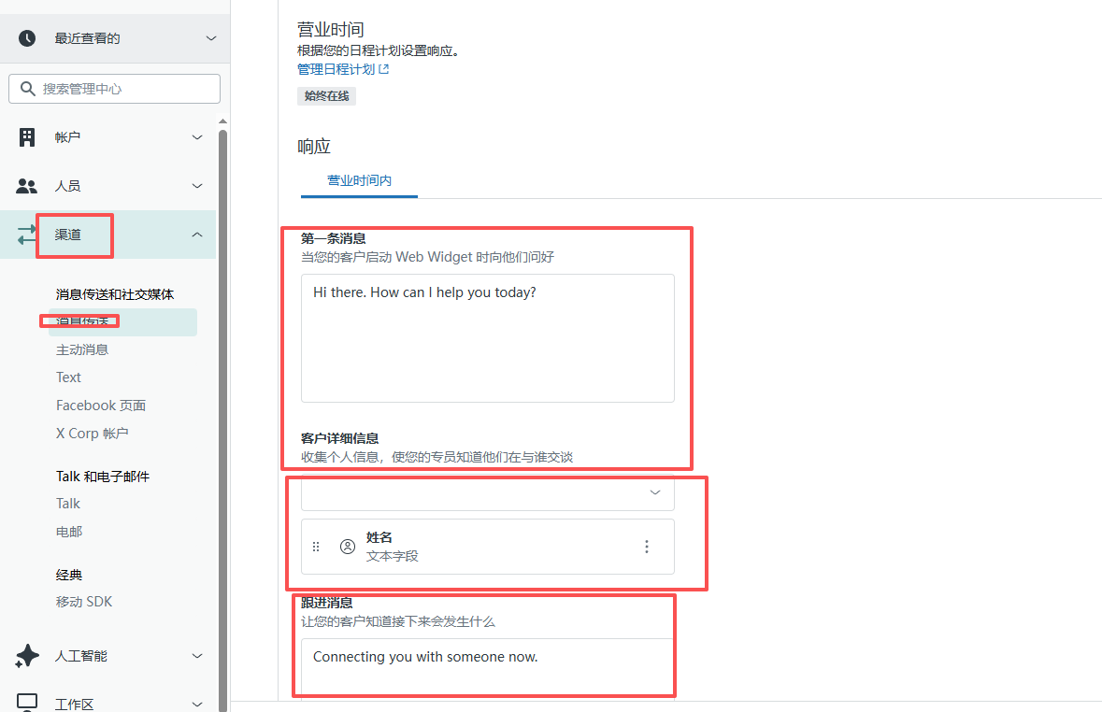Open the Facebook 页面 sidebar entry
1102x712 pixels.
(x=99, y=405)
